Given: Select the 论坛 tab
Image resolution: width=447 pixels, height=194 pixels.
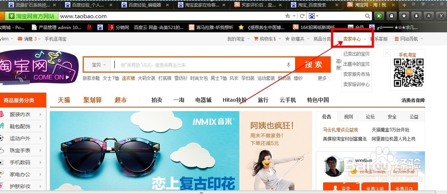Looking at the screenshot, I should [x=370, y=117].
